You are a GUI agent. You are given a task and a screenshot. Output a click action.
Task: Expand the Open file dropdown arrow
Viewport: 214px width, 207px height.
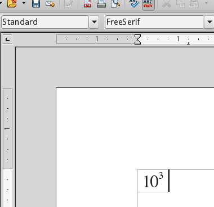24,3
